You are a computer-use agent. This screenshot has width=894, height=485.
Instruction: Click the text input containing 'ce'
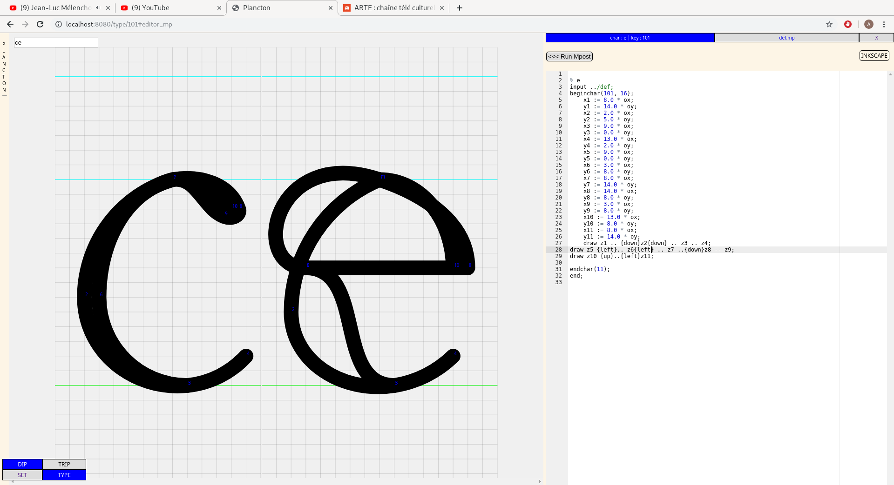click(56, 43)
